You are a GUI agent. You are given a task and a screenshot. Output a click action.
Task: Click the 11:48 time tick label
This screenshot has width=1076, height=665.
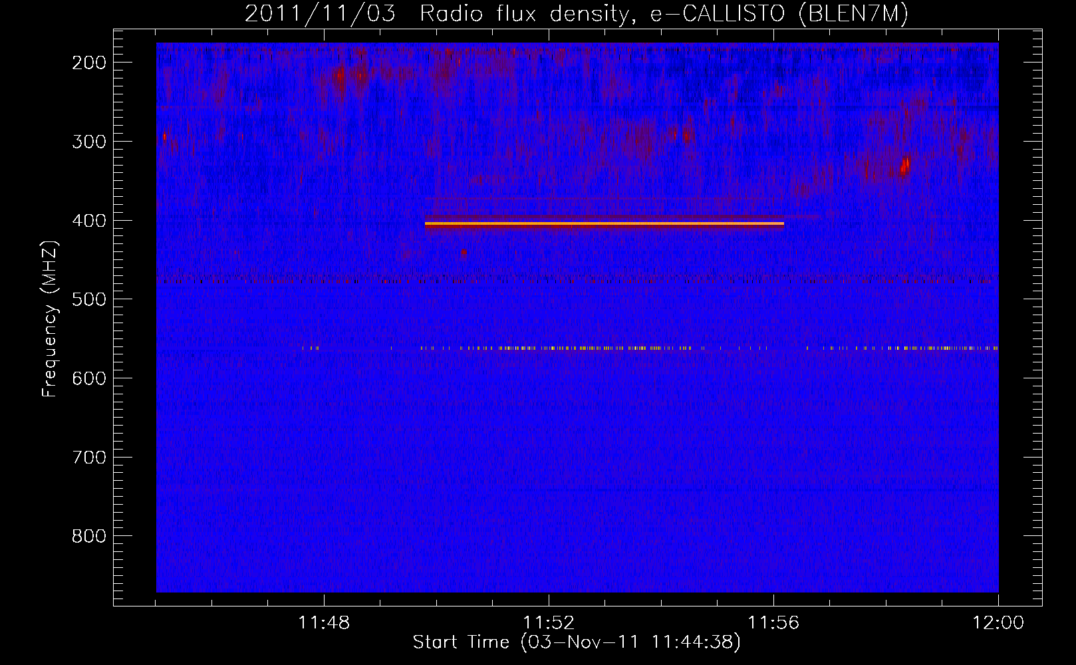(324, 623)
